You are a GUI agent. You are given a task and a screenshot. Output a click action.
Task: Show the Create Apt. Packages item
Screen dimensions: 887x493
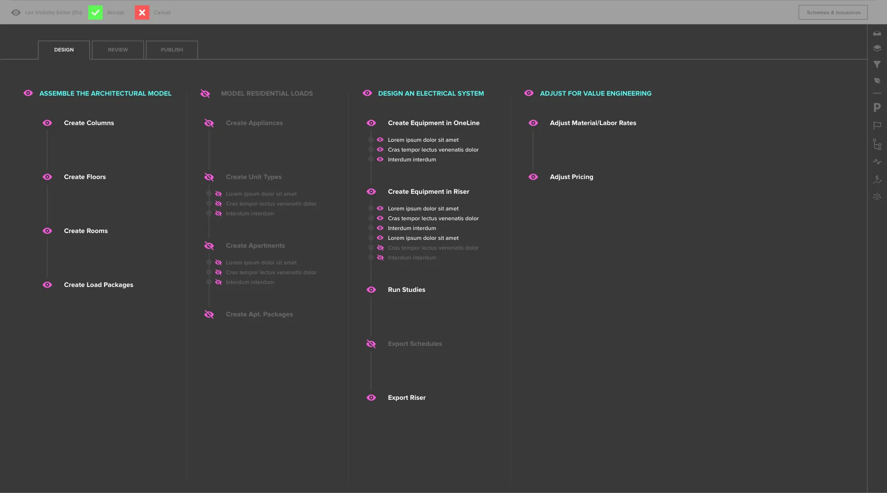tap(209, 314)
